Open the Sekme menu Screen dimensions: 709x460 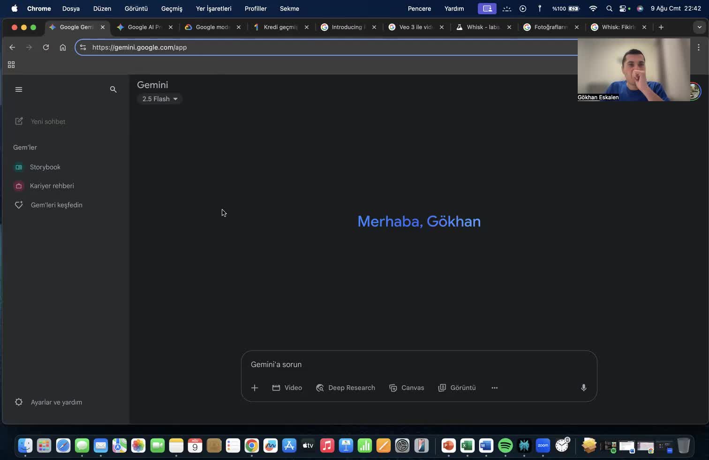point(289,8)
